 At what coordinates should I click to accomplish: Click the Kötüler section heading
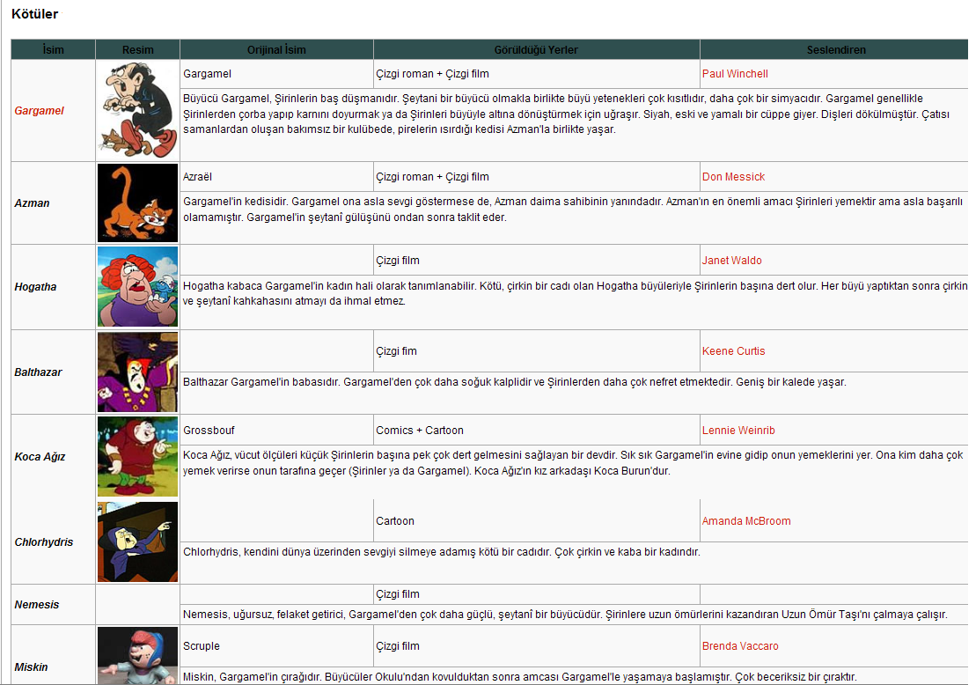(x=35, y=14)
